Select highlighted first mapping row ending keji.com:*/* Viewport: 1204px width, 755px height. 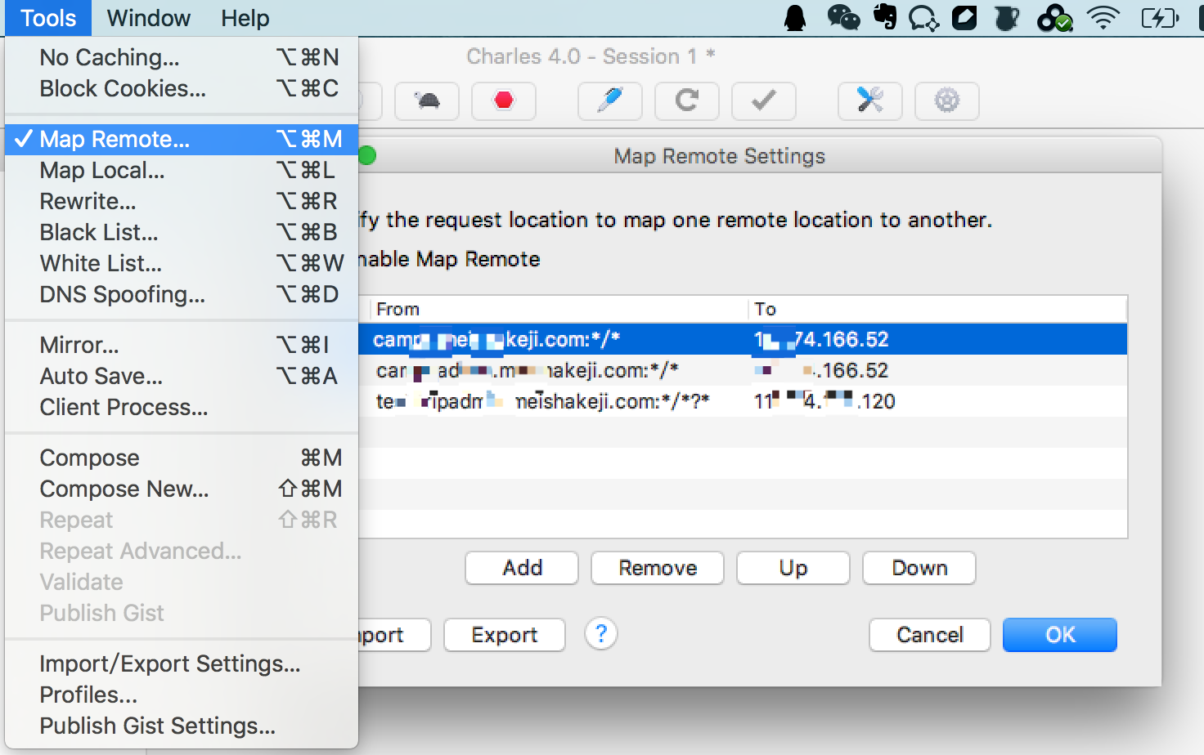coord(743,339)
